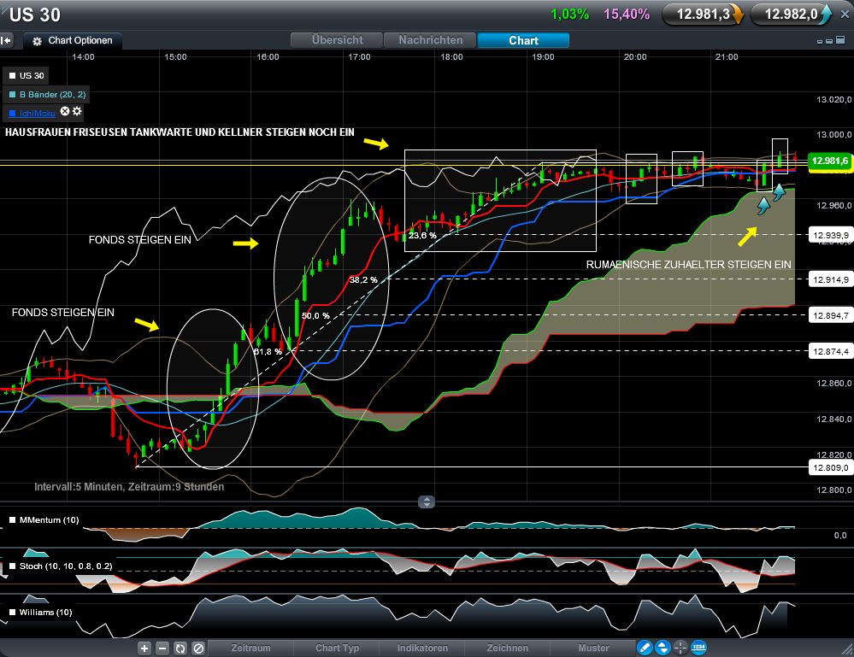The height and width of the screenshot is (657, 854).
Task: Click the 12.874,4 Fibonacci level label
Action: 830,351
